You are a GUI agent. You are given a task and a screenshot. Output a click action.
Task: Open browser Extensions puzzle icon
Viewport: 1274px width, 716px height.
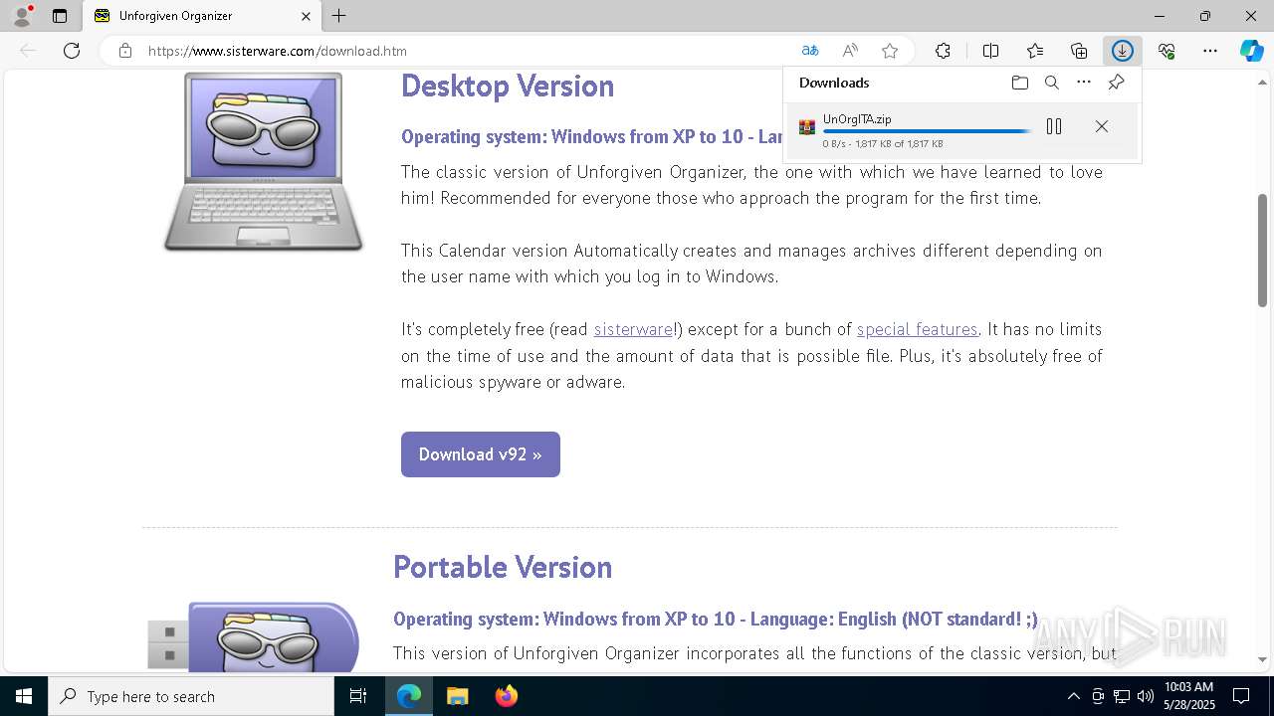point(943,51)
